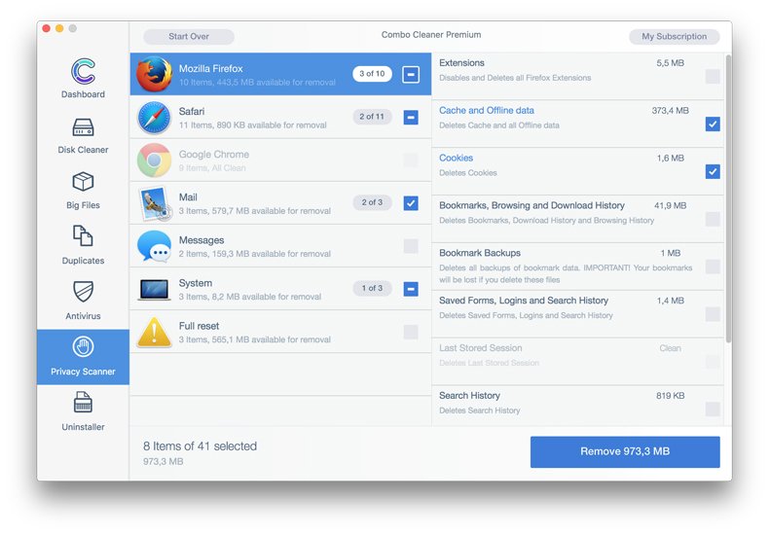
Task: Select the Messages app icon
Action: 154,246
